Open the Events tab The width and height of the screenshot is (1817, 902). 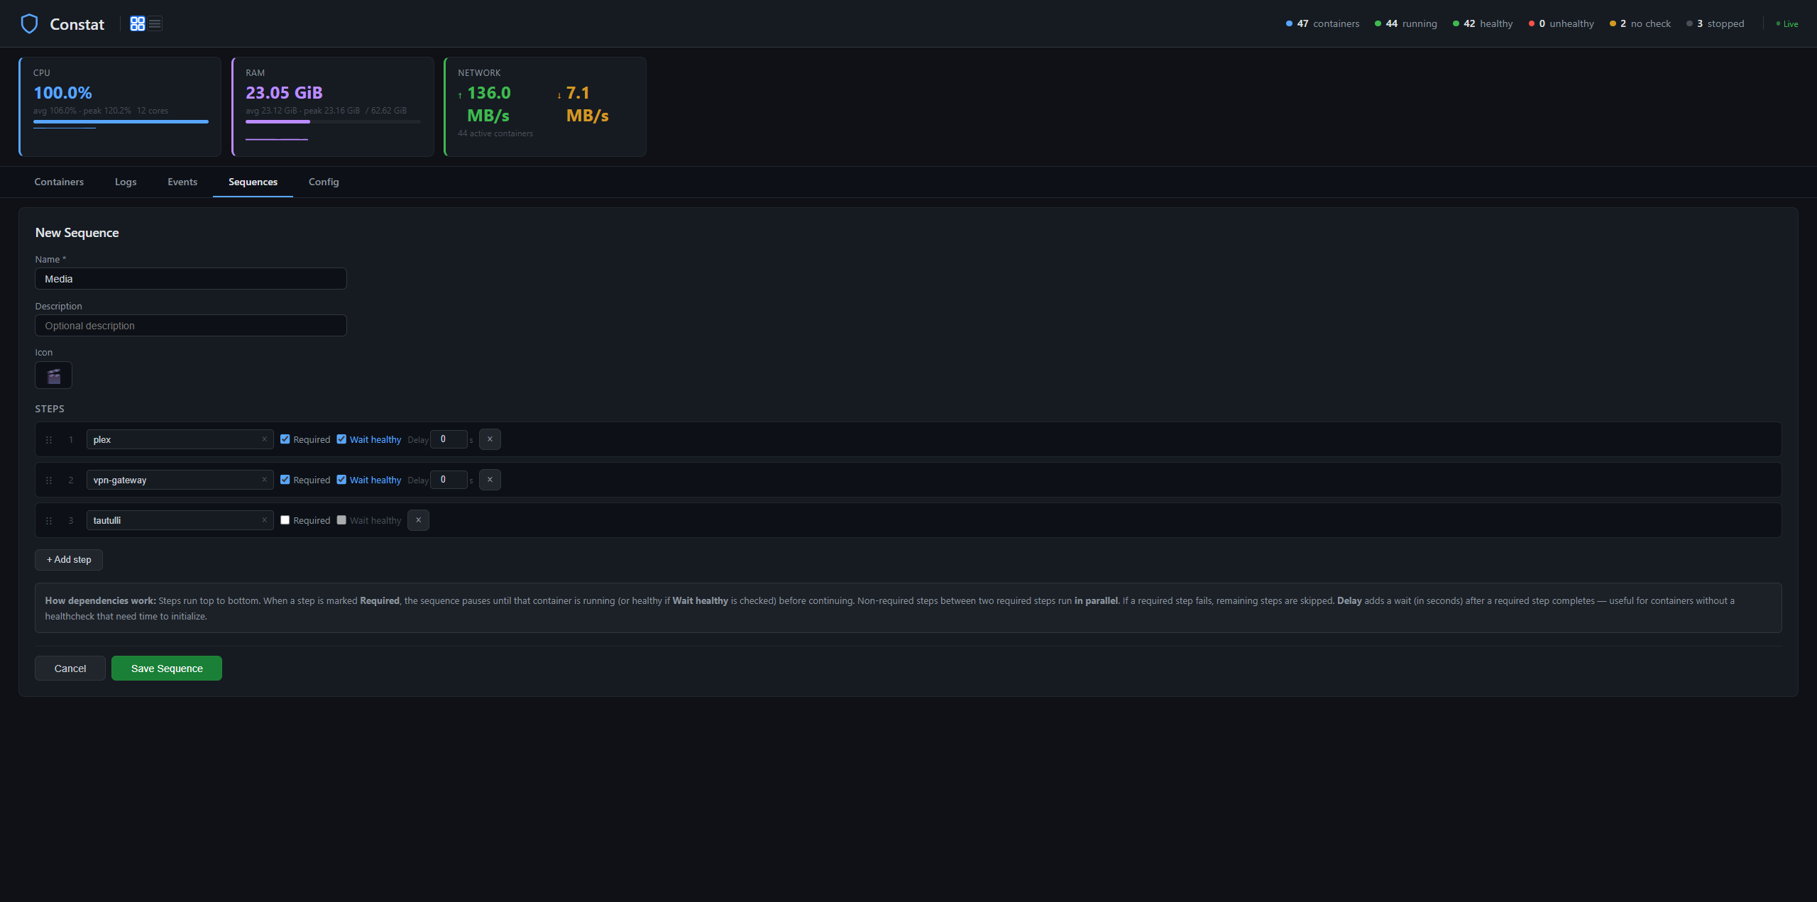click(182, 182)
